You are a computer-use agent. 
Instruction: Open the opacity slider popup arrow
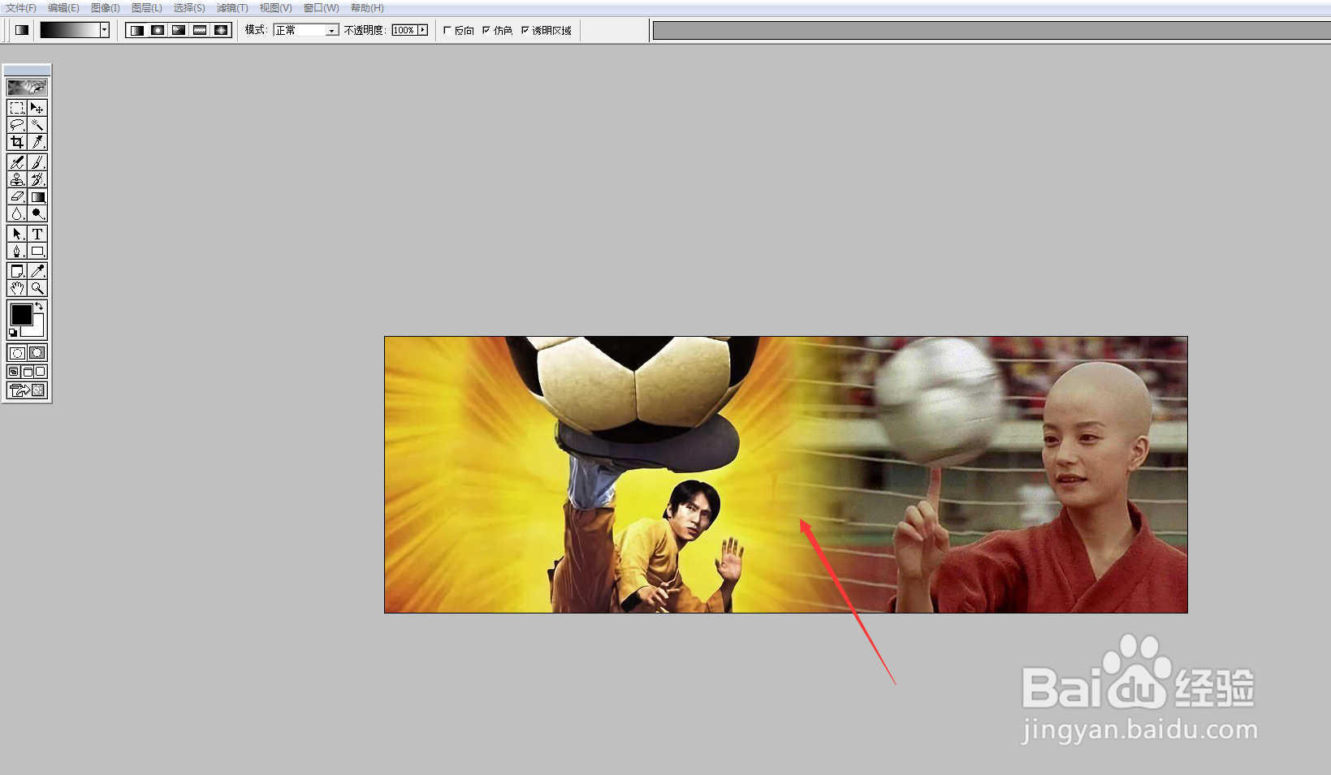pos(422,30)
